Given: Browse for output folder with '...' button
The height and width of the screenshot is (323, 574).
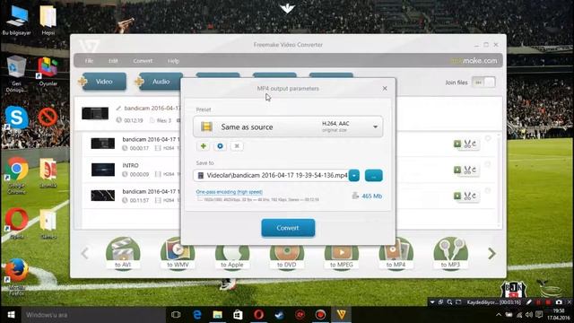Looking at the screenshot, I should pos(374,176).
